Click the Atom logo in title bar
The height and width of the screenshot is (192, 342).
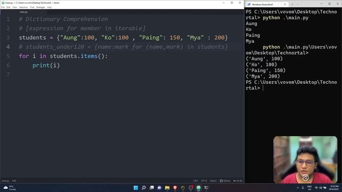point(3,3)
